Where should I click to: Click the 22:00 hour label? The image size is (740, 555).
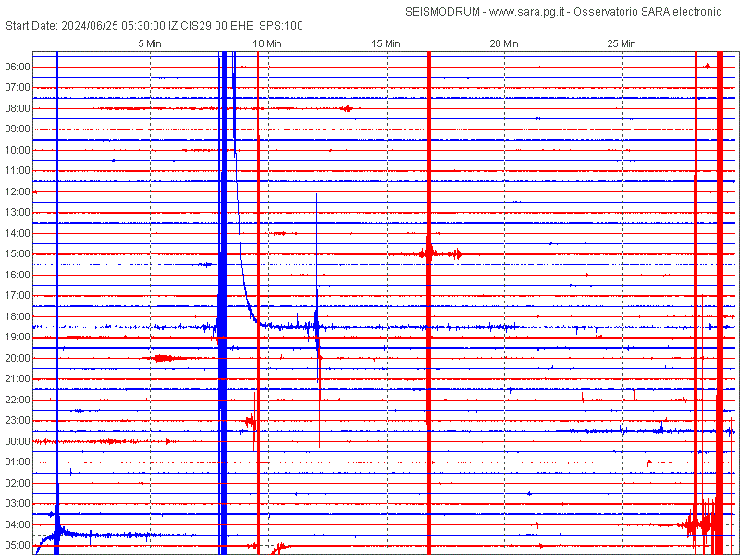[18, 400]
